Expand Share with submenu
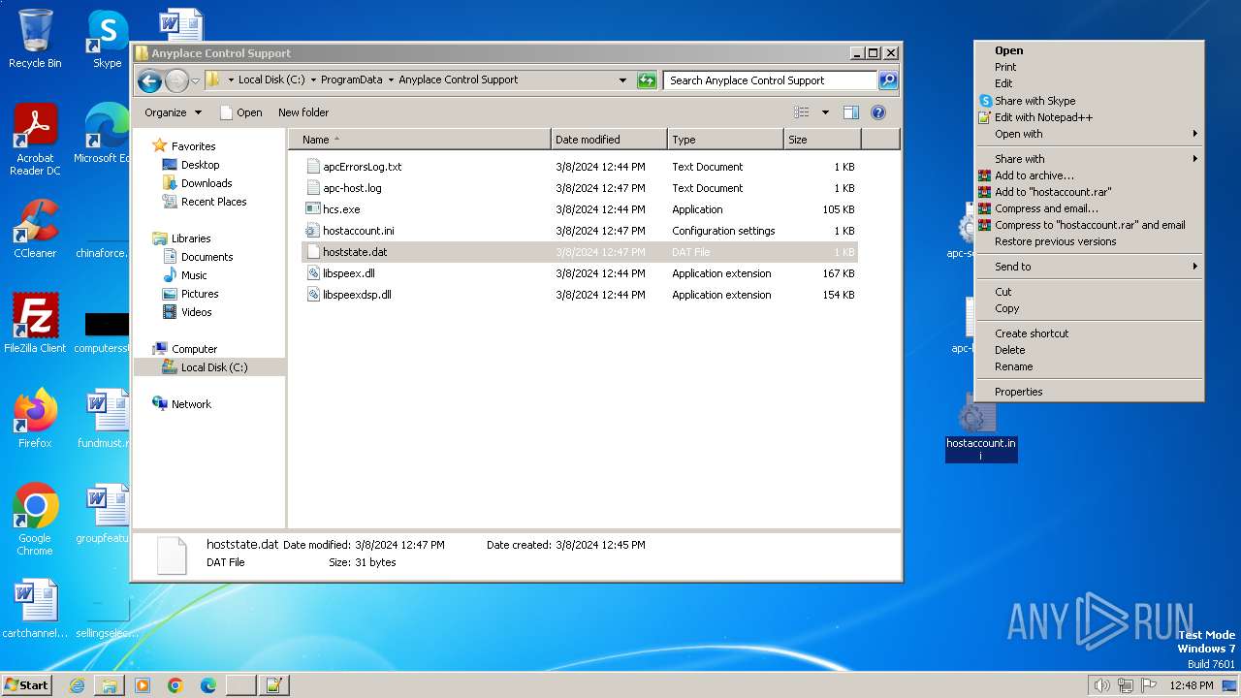The width and height of the screenshot is (1241, 698). pyautogui.click(x=1089, y=159)
